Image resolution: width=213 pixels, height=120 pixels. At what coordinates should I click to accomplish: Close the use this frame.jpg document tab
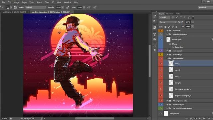(x=72, y=12)
